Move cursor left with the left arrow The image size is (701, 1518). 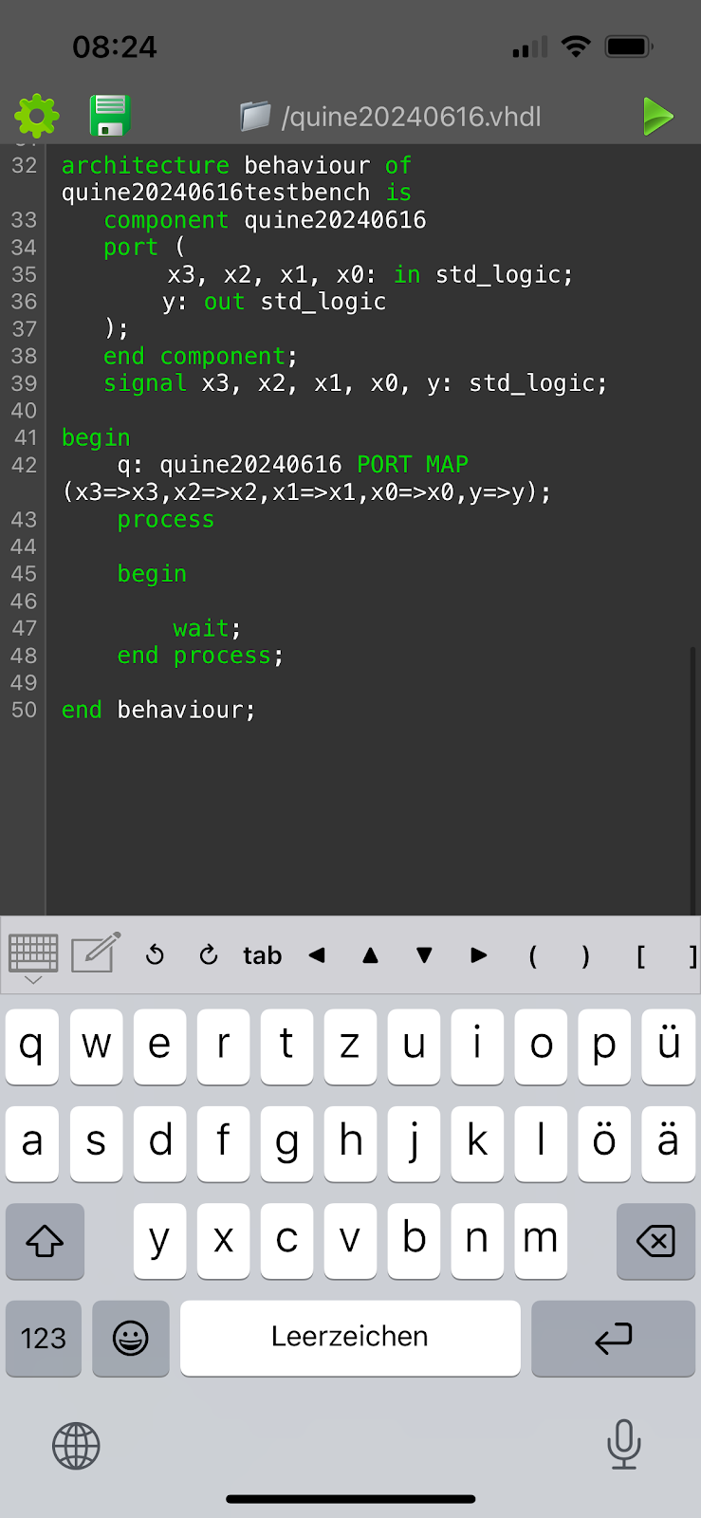317,955
